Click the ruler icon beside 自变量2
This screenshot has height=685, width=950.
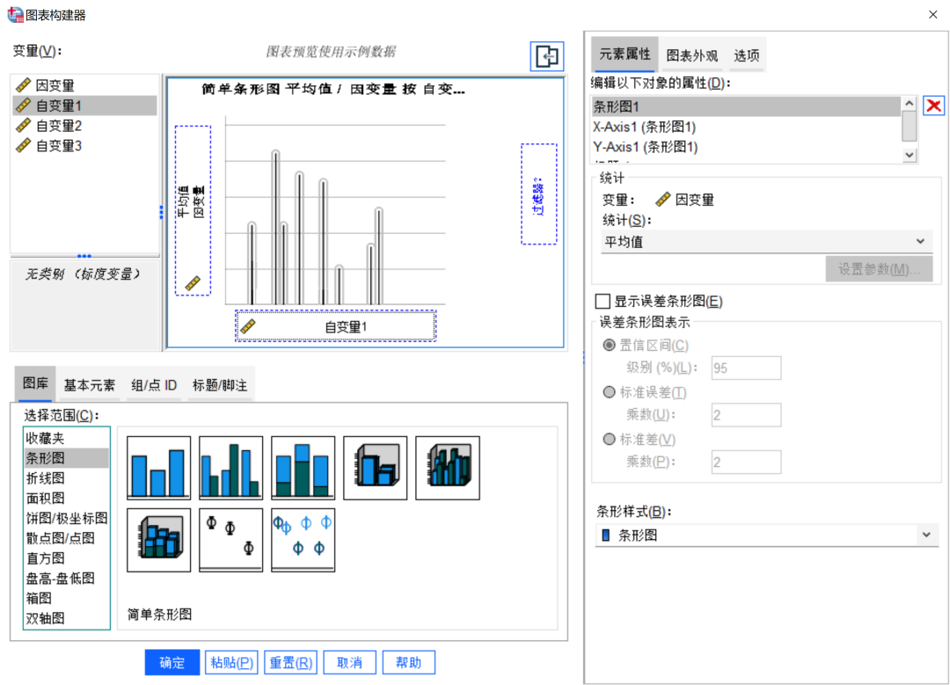point(23,126)
